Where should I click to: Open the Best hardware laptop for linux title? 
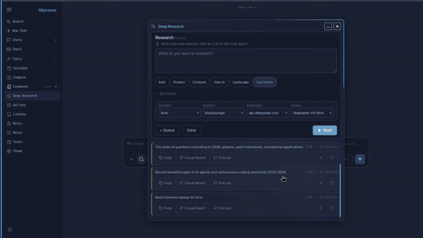(x=179, y=197)
